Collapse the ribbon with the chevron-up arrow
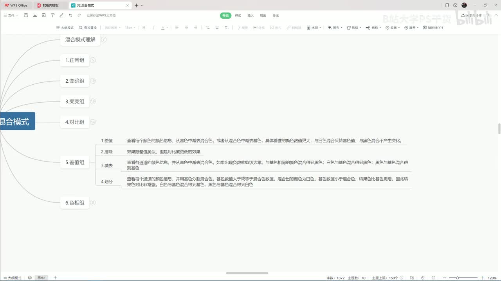This screenshot has height=281, width=501. coord(496,15)
